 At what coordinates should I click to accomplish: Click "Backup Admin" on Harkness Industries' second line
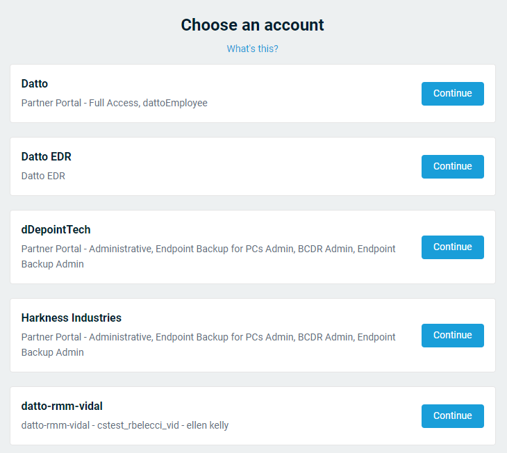pyautogui.click(x=52, y=352)
